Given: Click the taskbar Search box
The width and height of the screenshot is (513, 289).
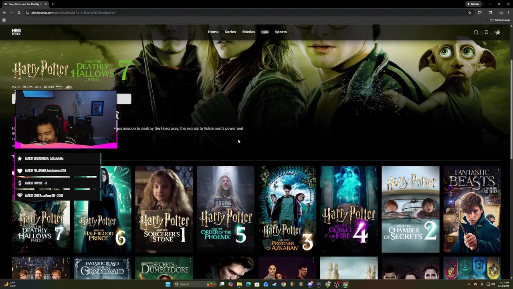Looking at the screenshot, I should [x=195, y=284].
